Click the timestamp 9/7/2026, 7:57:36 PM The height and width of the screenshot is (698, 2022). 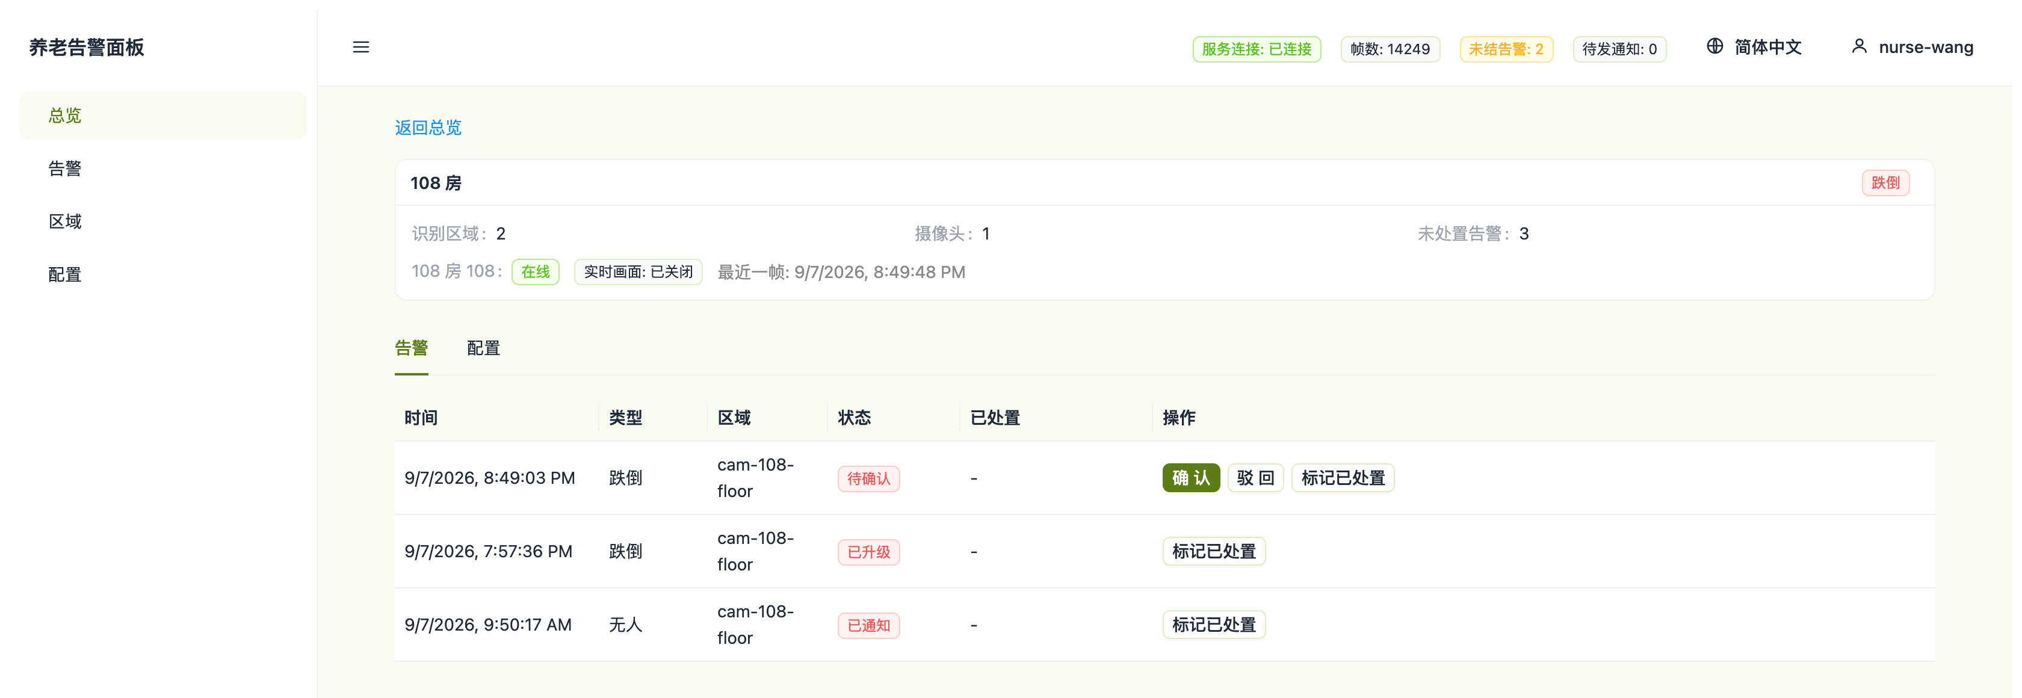pyautogui.click(x=488, y=551)
